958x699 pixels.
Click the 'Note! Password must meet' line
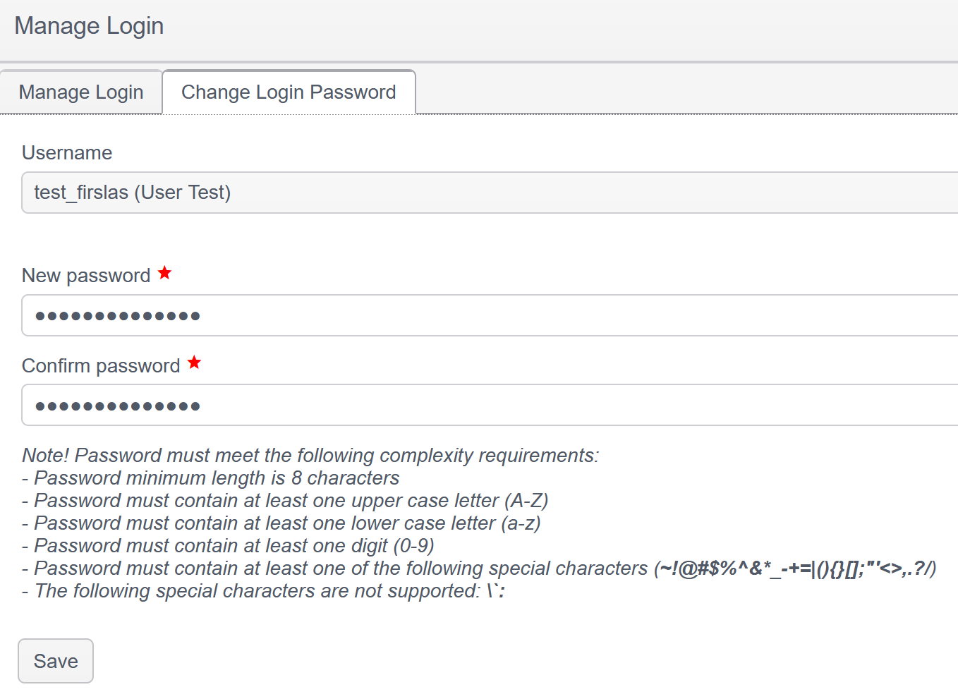(x=310, y=456)
